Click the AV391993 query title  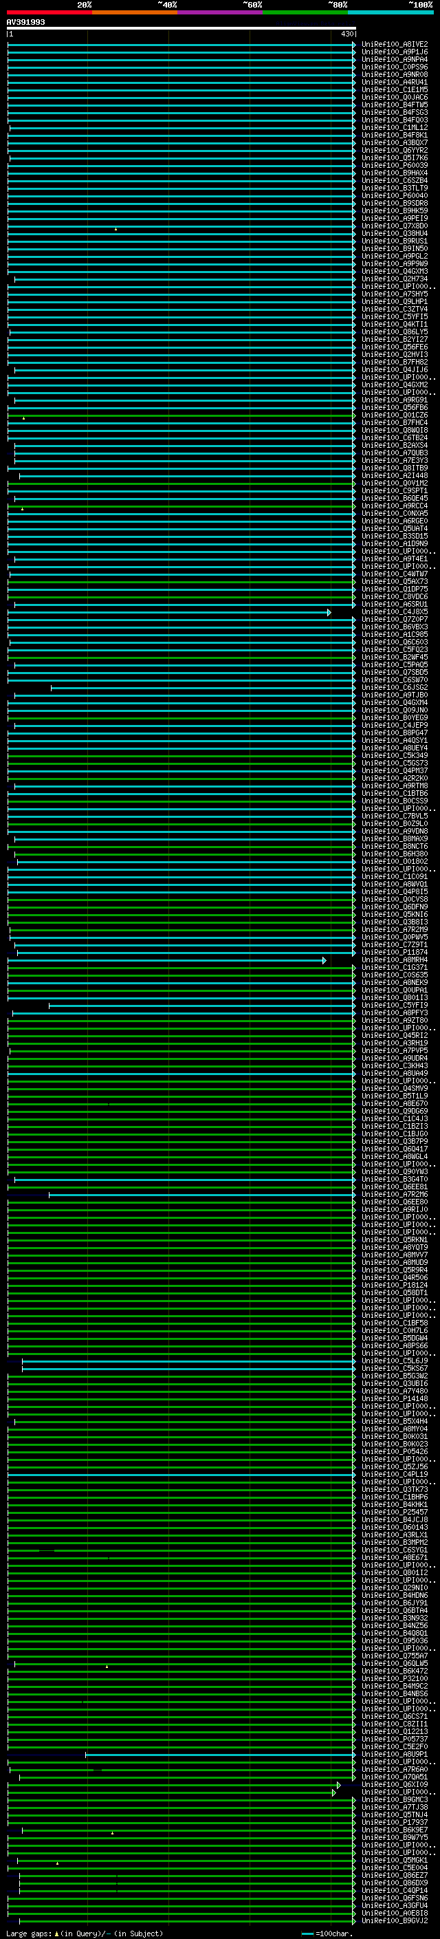(x=25, y=22)
